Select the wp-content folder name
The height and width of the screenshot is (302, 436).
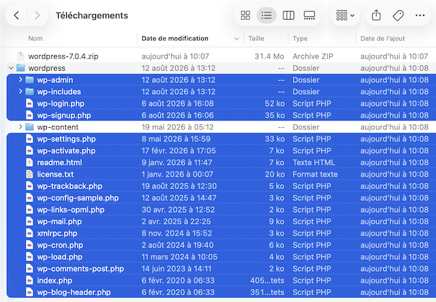58,127
